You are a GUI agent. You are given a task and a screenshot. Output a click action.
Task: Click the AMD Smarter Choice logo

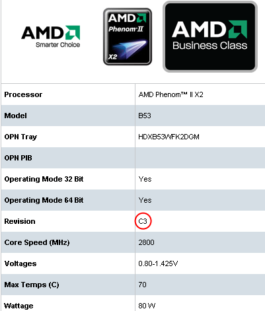click(x=51, y=36)
